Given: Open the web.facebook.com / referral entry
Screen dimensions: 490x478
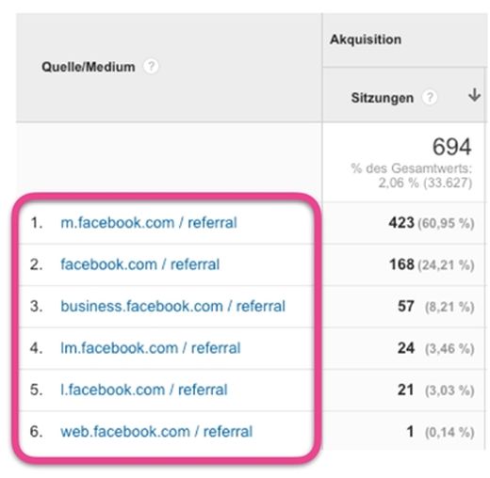Looking at the screenshot, I should point(156,432).
